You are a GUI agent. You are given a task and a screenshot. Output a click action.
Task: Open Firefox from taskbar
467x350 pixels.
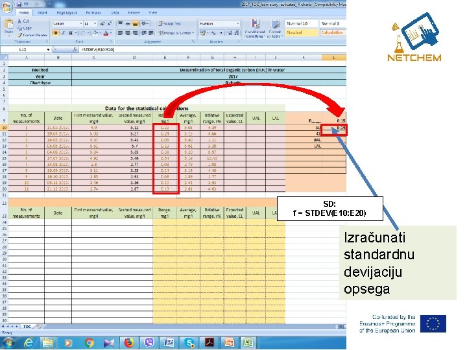pyautogui.click(x=129, y=343)
